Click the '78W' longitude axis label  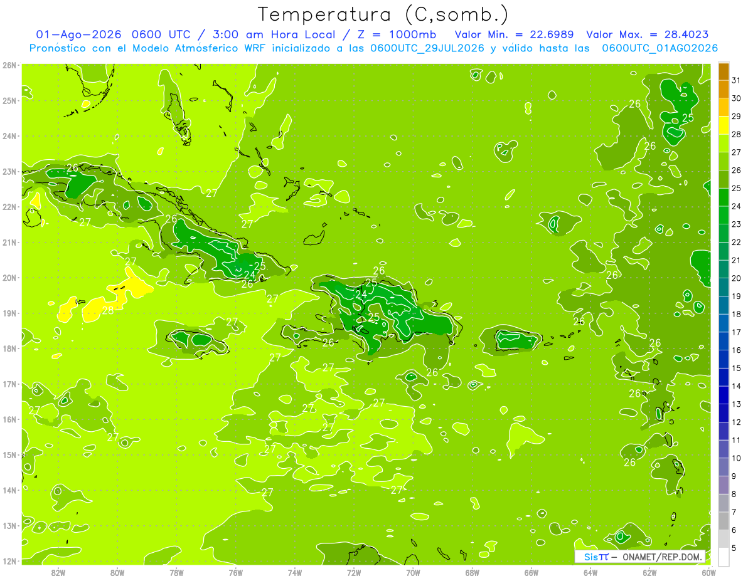tap(176, 572)
